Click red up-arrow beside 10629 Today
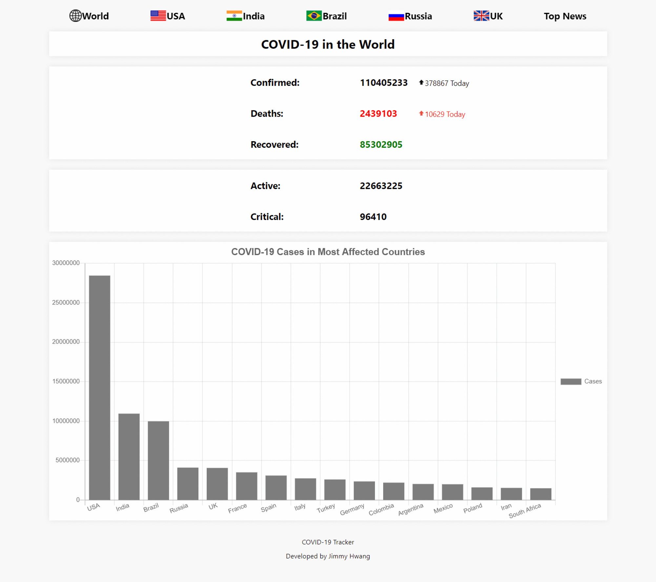 coord(421,114)
